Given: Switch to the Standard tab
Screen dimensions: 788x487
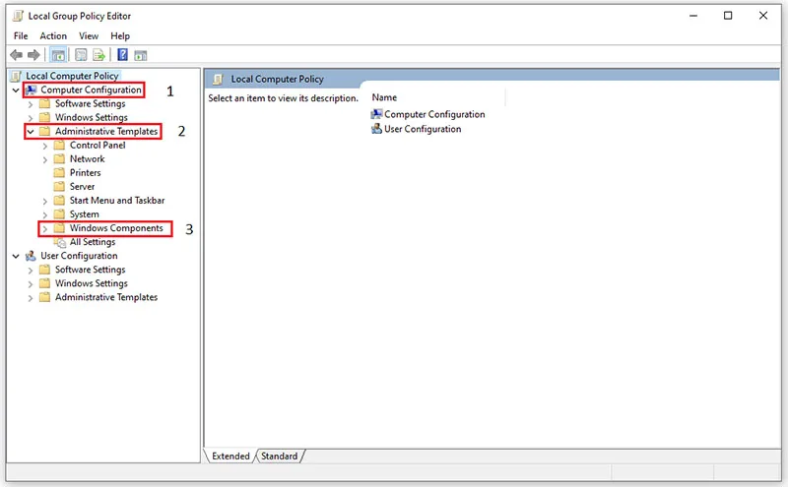Looking at the screenshot, I should click(x=280, y=456).
